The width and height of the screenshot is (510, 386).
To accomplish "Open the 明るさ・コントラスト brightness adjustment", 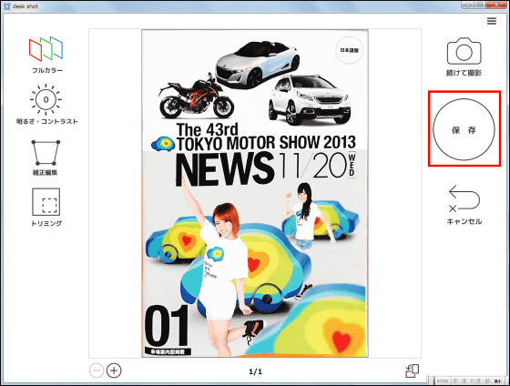I will [46, 99].
